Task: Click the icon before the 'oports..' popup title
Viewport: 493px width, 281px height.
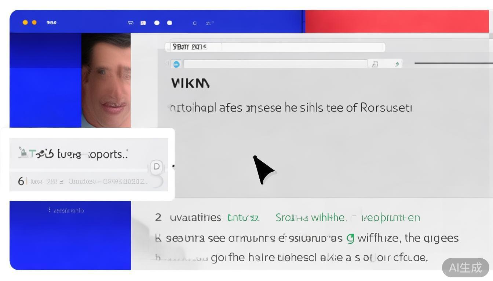Action: point(23,153)
